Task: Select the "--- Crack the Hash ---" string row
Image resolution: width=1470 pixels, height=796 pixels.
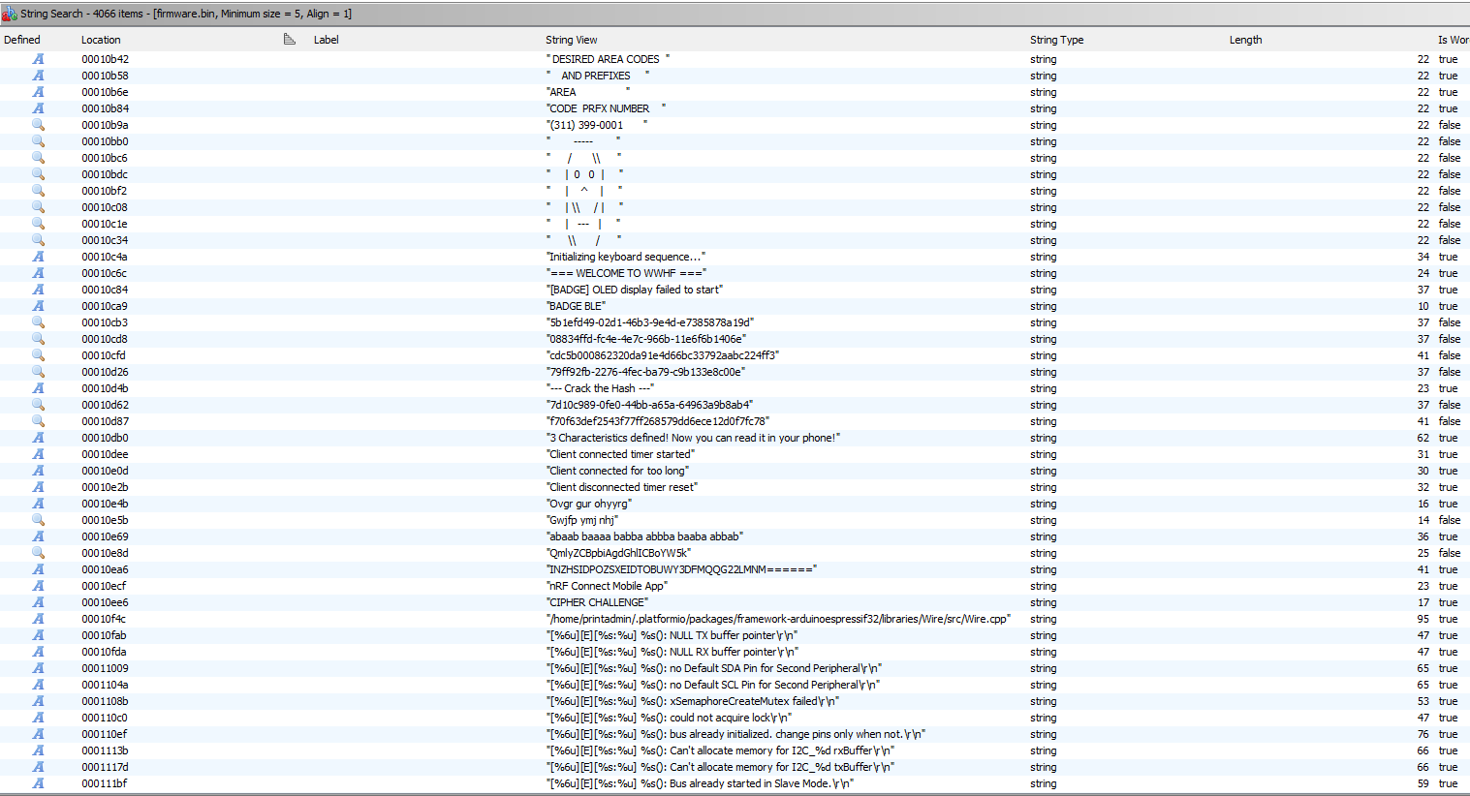Action: pyautogui.click(x=600, y=388)
